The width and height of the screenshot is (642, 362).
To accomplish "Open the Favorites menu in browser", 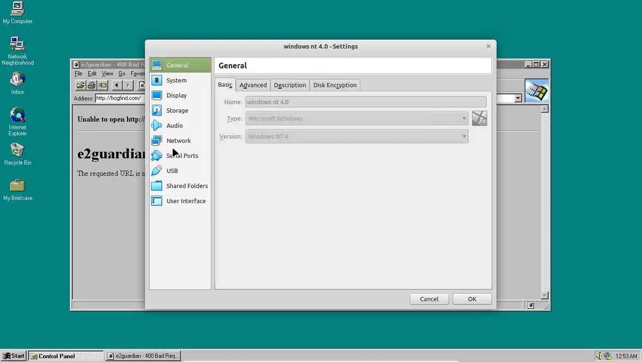I will (x=137, y=74).
